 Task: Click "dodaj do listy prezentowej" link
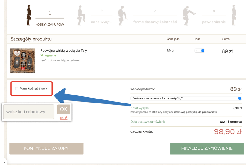65,60
